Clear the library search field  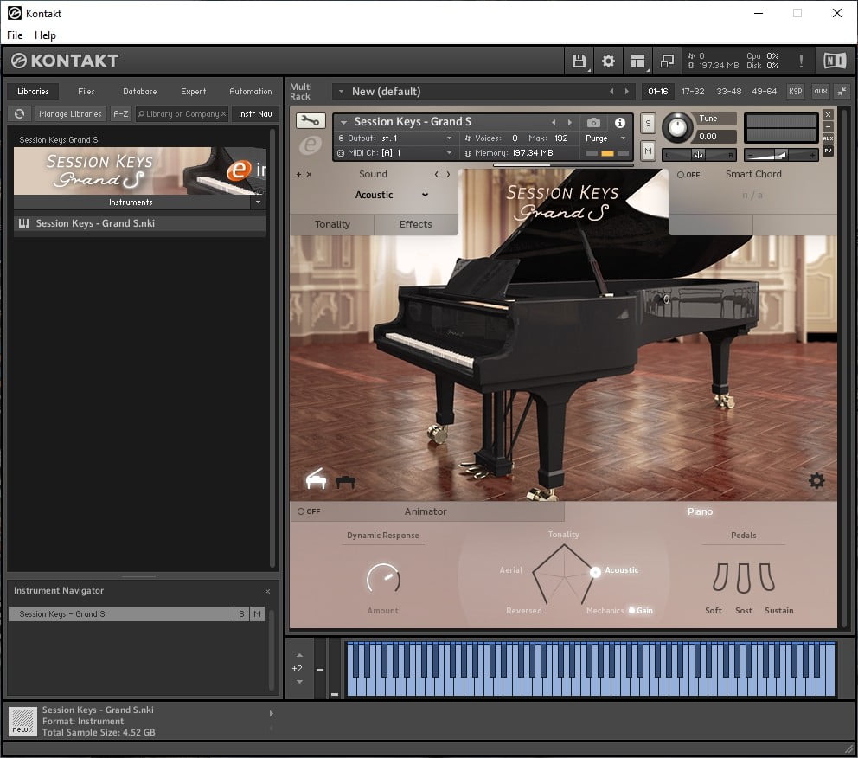tap(223, 114)
